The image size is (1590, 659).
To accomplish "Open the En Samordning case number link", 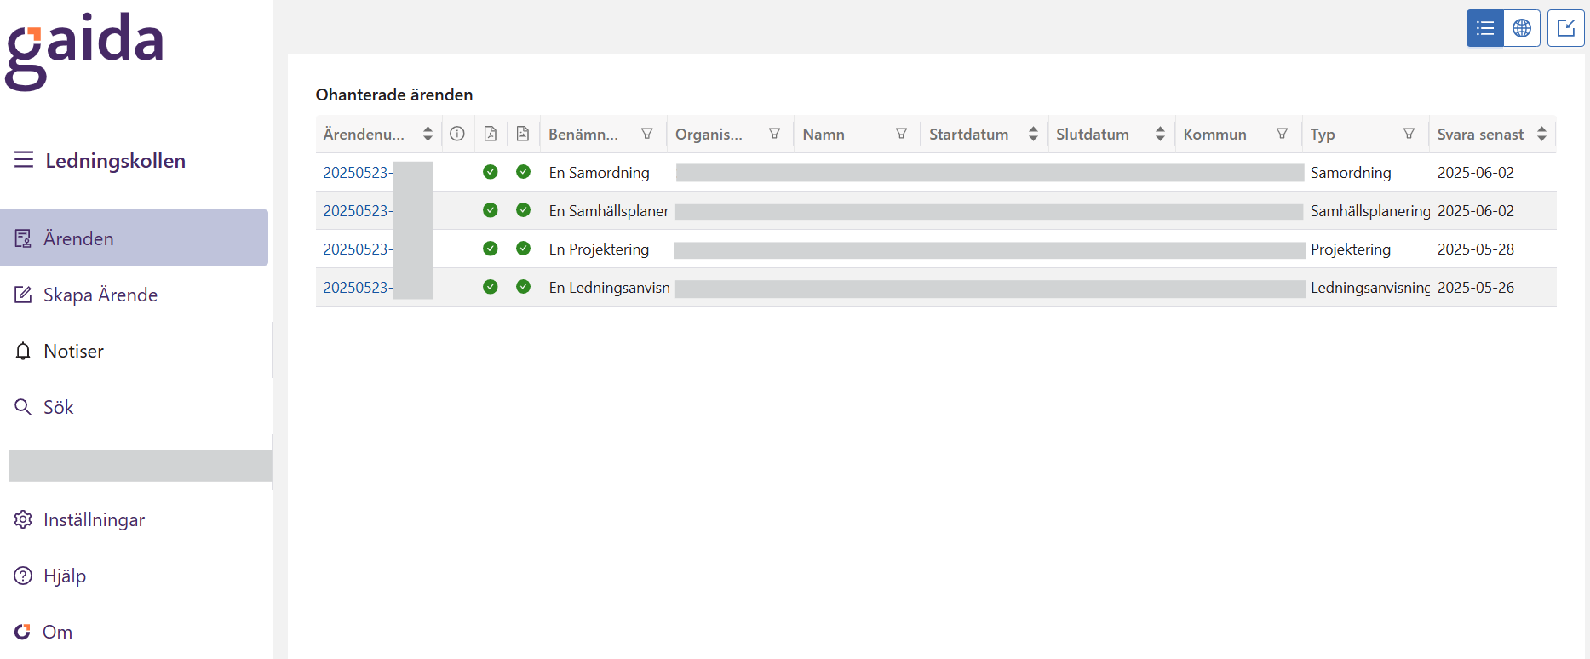I will tap(357, 172).
